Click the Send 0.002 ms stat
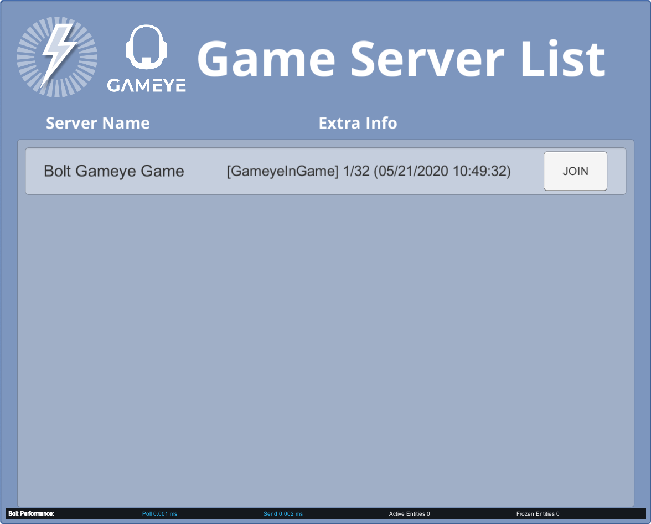The image size is (651, 524). 283,514
